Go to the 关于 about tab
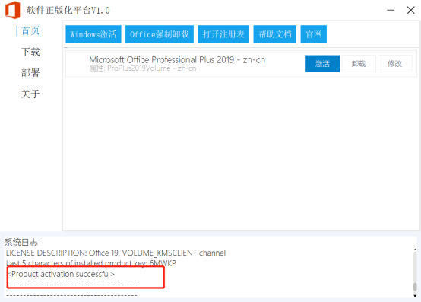This screenshot has width=421, height=302. [30, 94]
